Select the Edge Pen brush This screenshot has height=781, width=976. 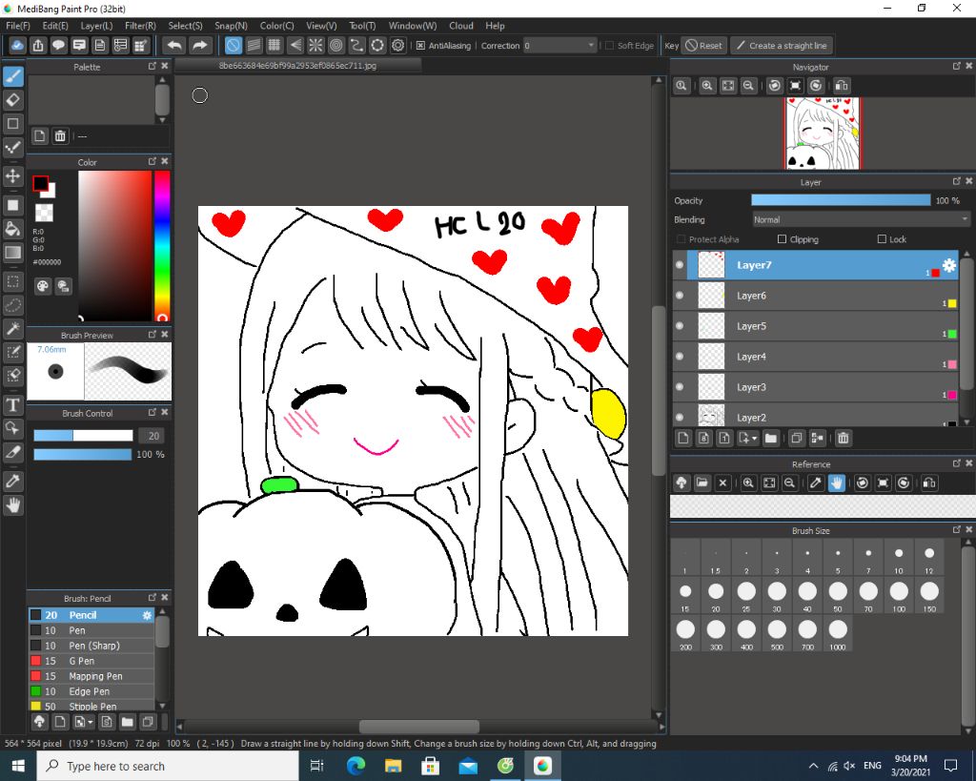pyautogui.click(x=91, y=691)
